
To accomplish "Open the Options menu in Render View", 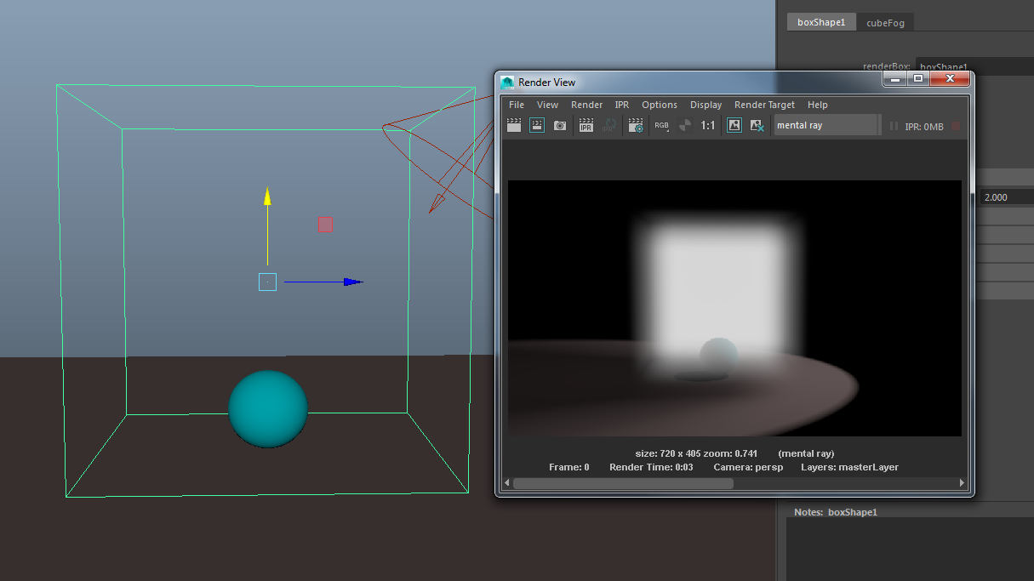I will [x=660, y=105].
